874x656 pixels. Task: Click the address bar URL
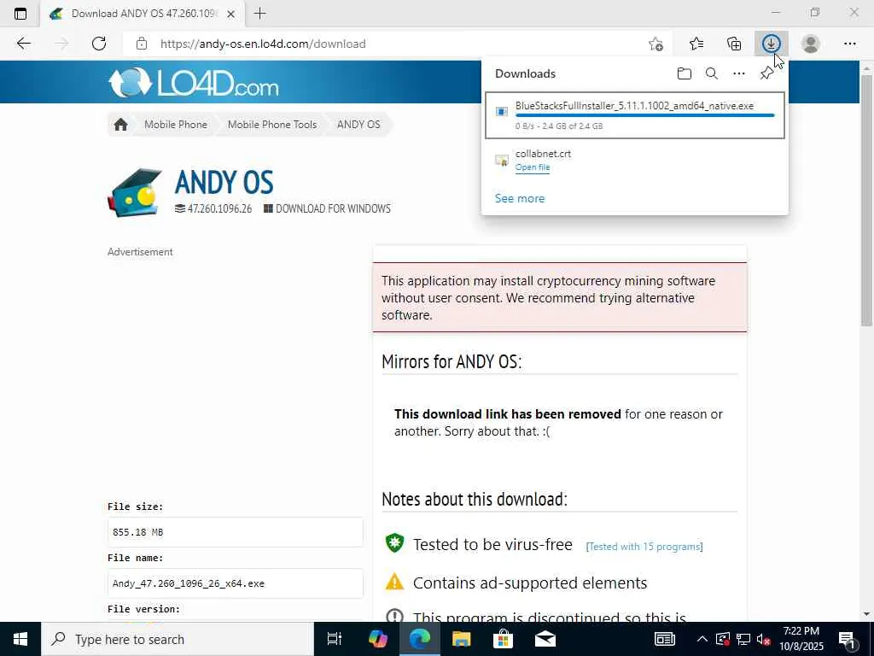pyautogui.click(x=263, y=44)
